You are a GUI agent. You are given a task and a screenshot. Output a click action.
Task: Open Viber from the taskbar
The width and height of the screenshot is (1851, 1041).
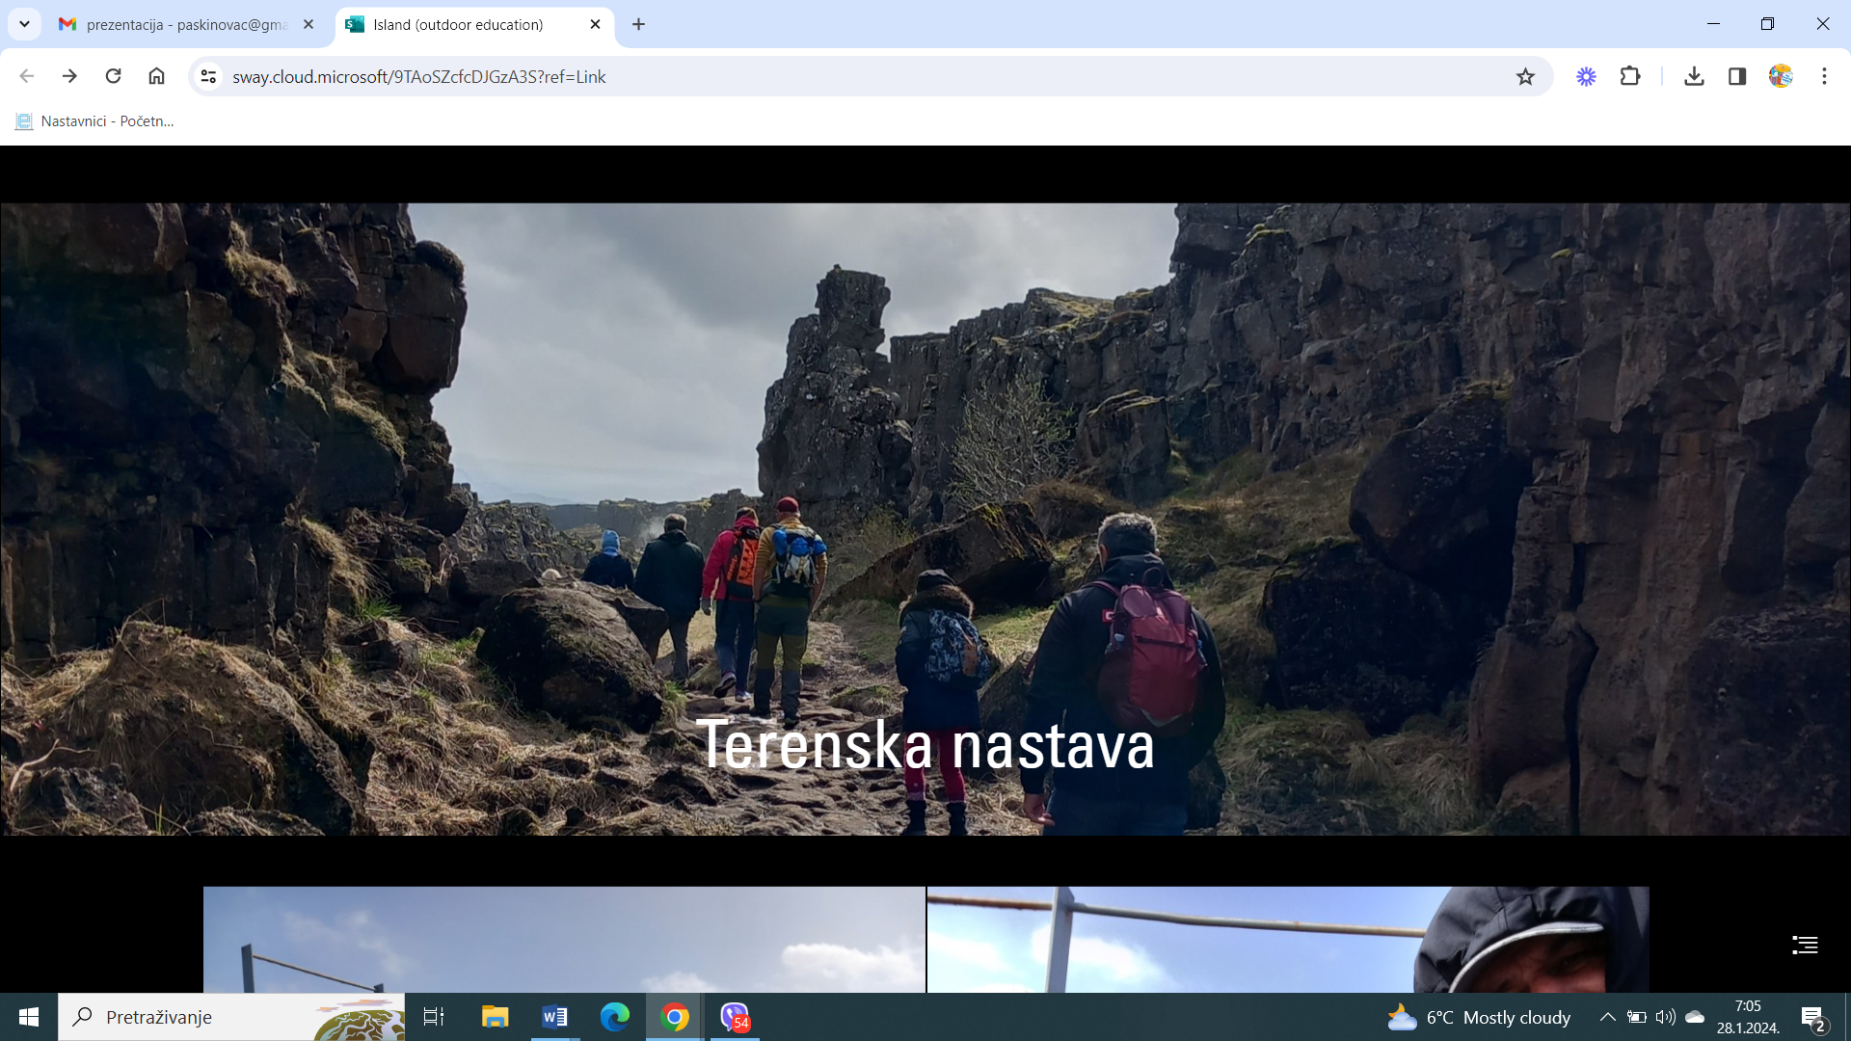735,1017
